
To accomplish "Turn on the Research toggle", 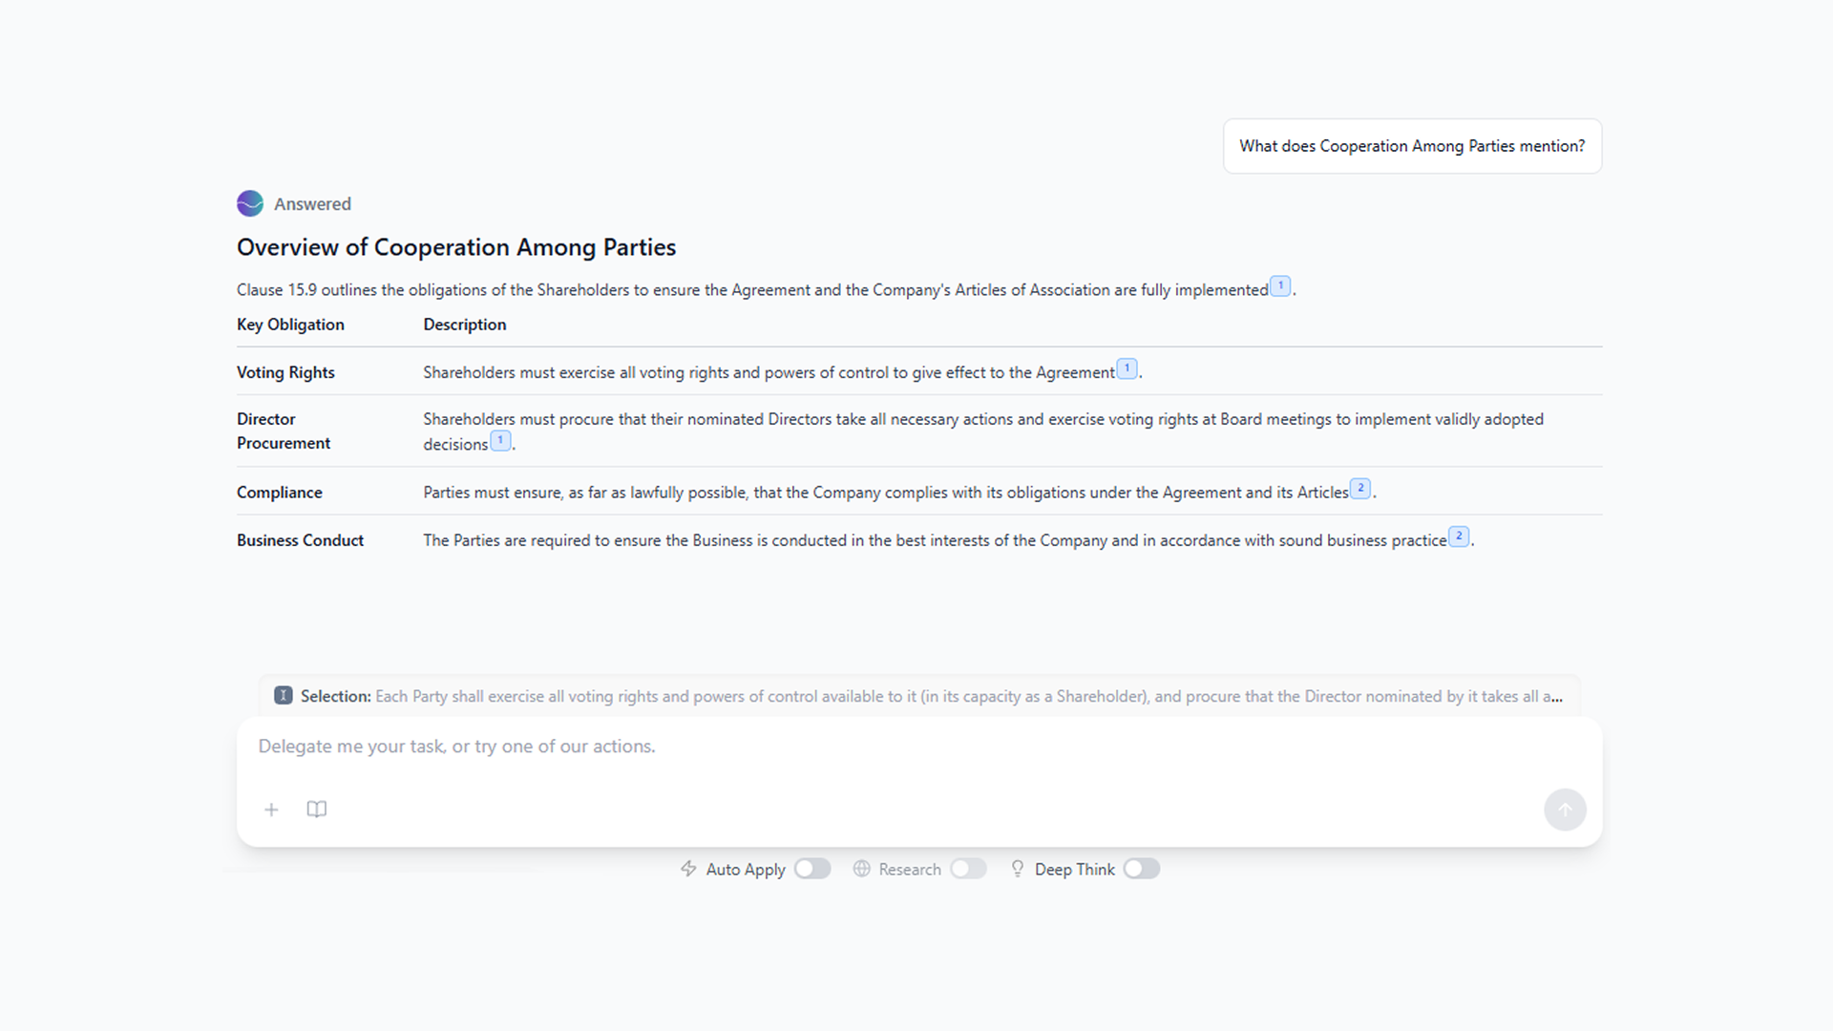I will [968, 869].
